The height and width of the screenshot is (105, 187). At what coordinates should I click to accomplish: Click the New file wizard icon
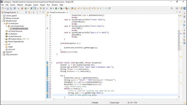3,8
